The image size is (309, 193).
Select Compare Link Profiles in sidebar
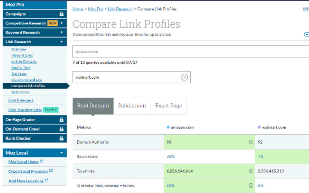36,86
